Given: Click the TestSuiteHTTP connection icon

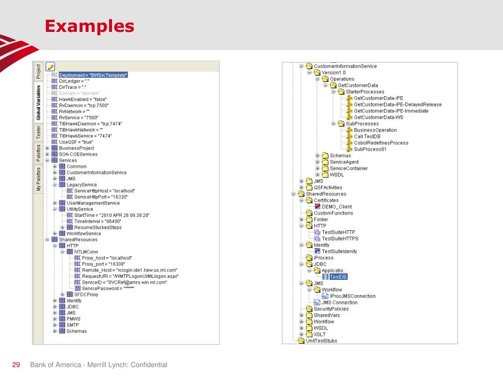Looking at the screenshot, I should point(317,232).
